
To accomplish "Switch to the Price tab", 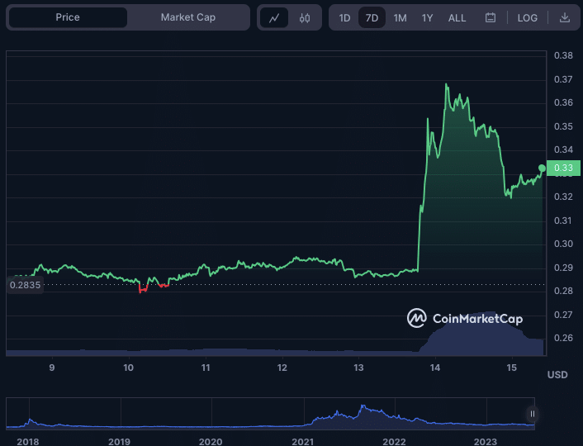I will (x=68, y=17).
